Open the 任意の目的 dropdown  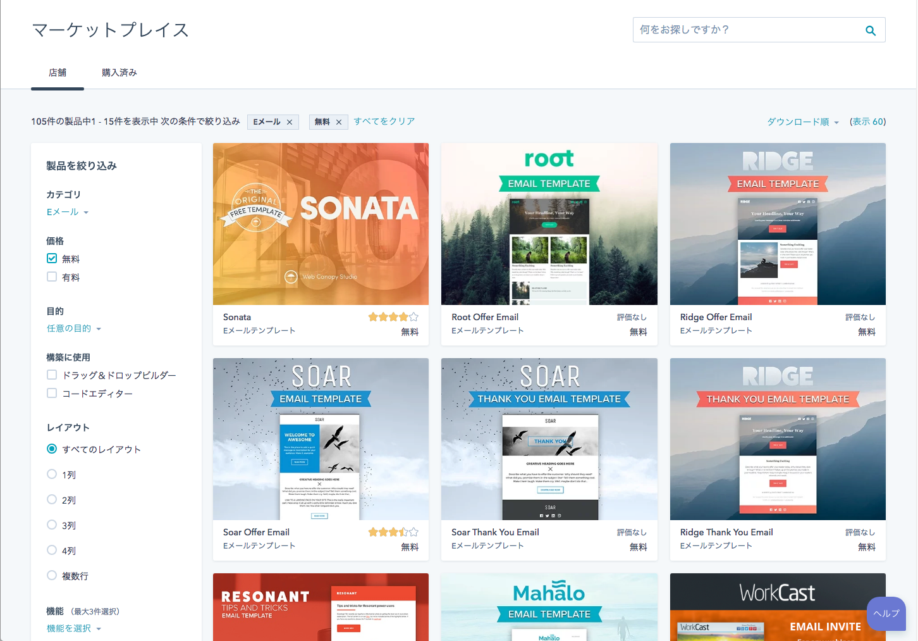[73, 328]
